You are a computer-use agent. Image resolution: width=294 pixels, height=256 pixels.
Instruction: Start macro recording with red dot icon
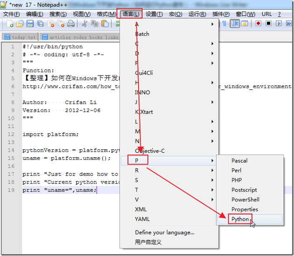click(x=258, y=23)
